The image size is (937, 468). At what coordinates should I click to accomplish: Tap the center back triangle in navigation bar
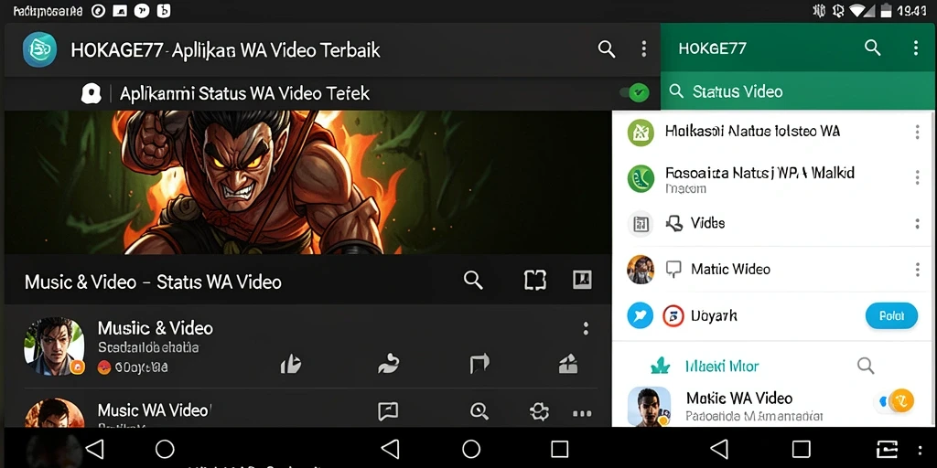(390, 449)
